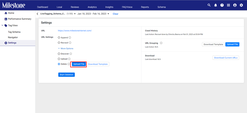
Task: Open the Insights menu
Action: [109, 7]
